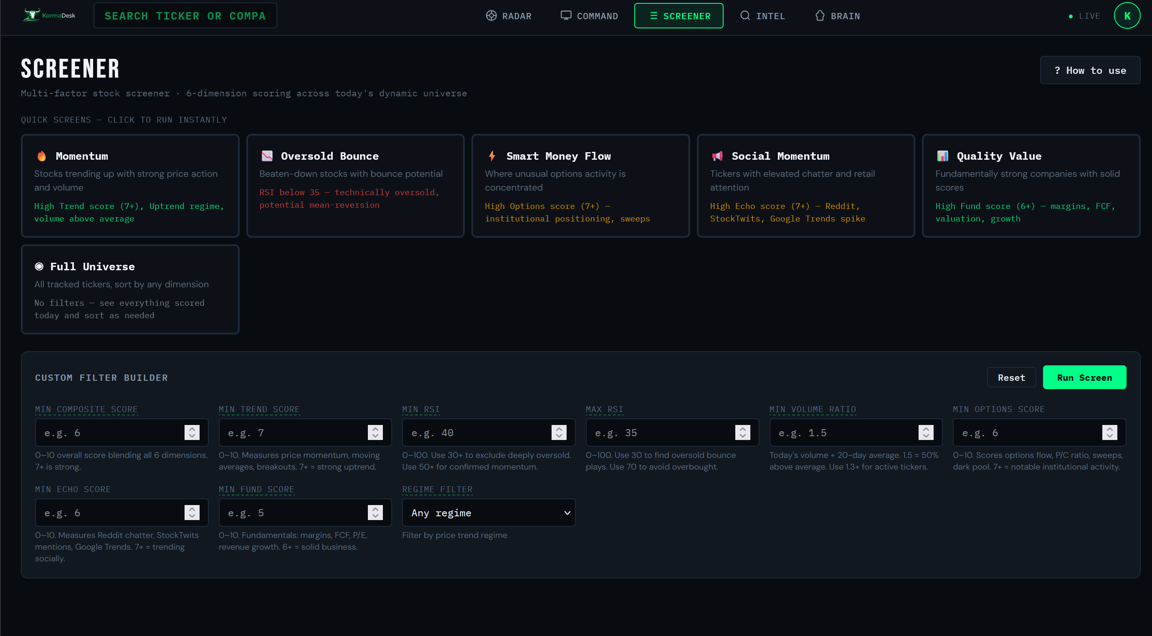This screenshot has height=636, width=1152.
Task: Click the Momentum flame icon
Action: (42, 156)
